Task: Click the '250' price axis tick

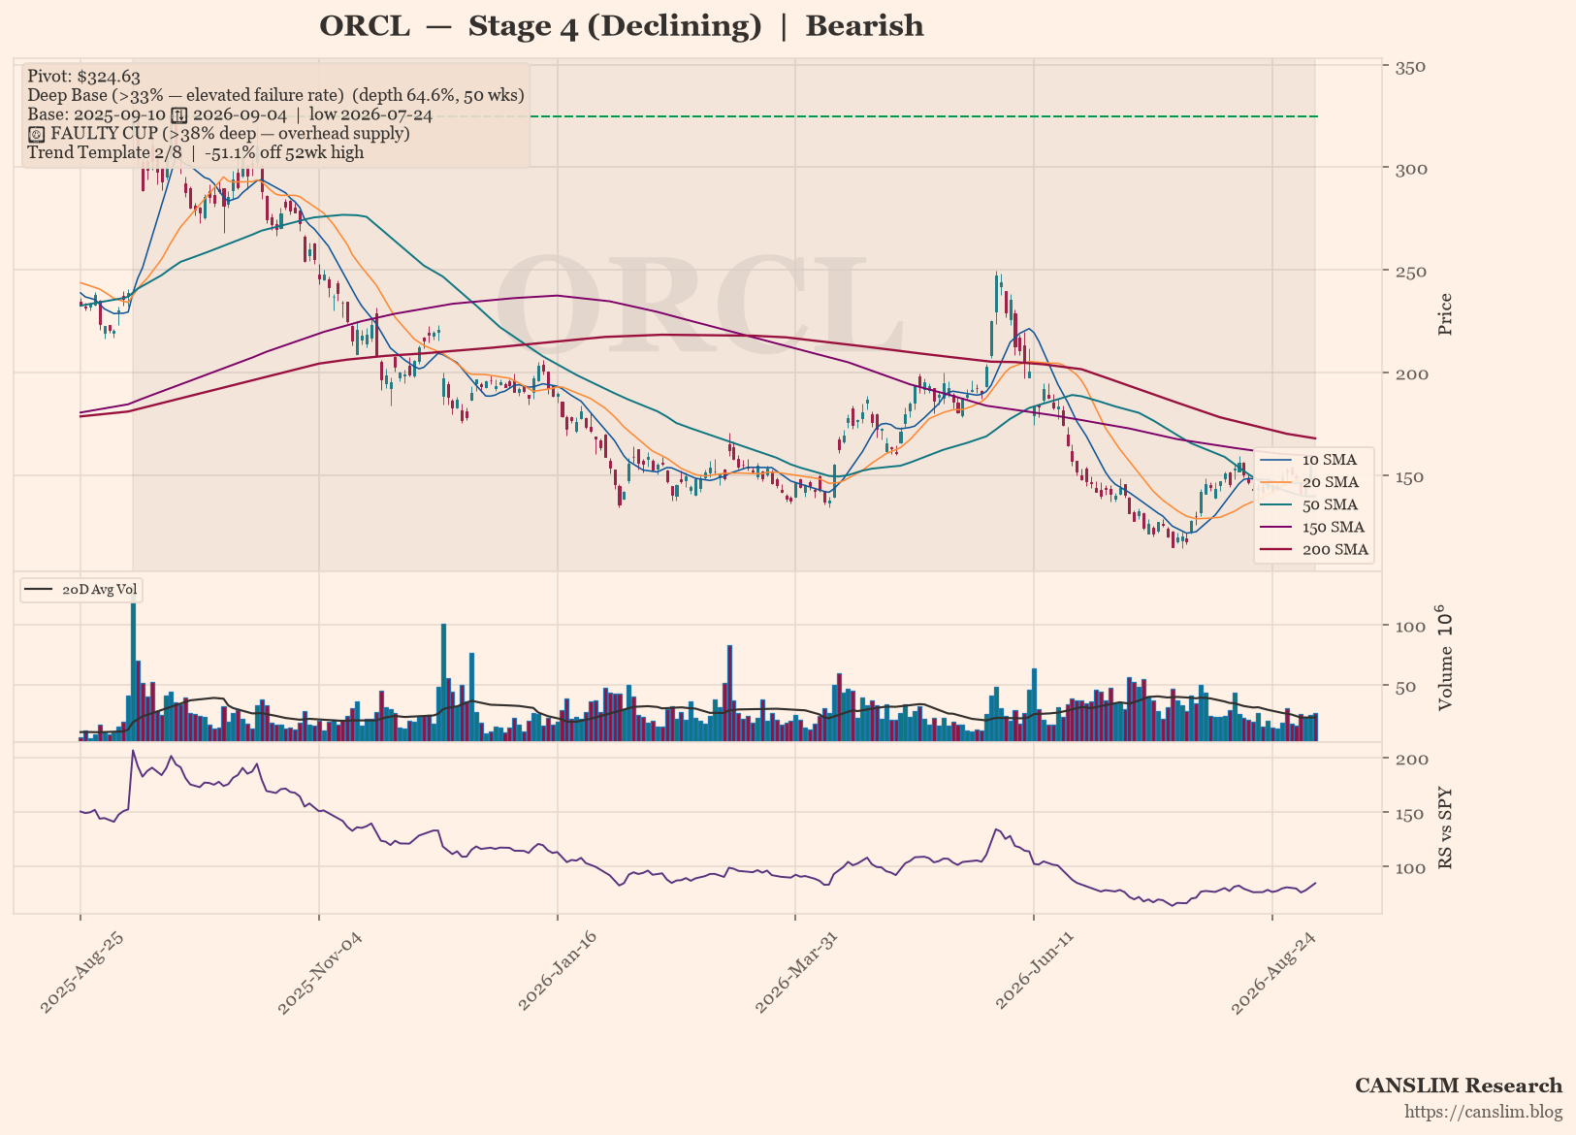Action: 1410,272
